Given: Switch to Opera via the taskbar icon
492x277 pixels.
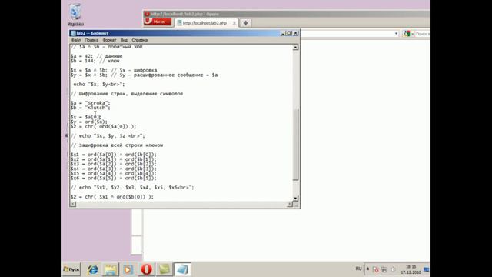Looking at the screenshot, I should tap(146, 269).
